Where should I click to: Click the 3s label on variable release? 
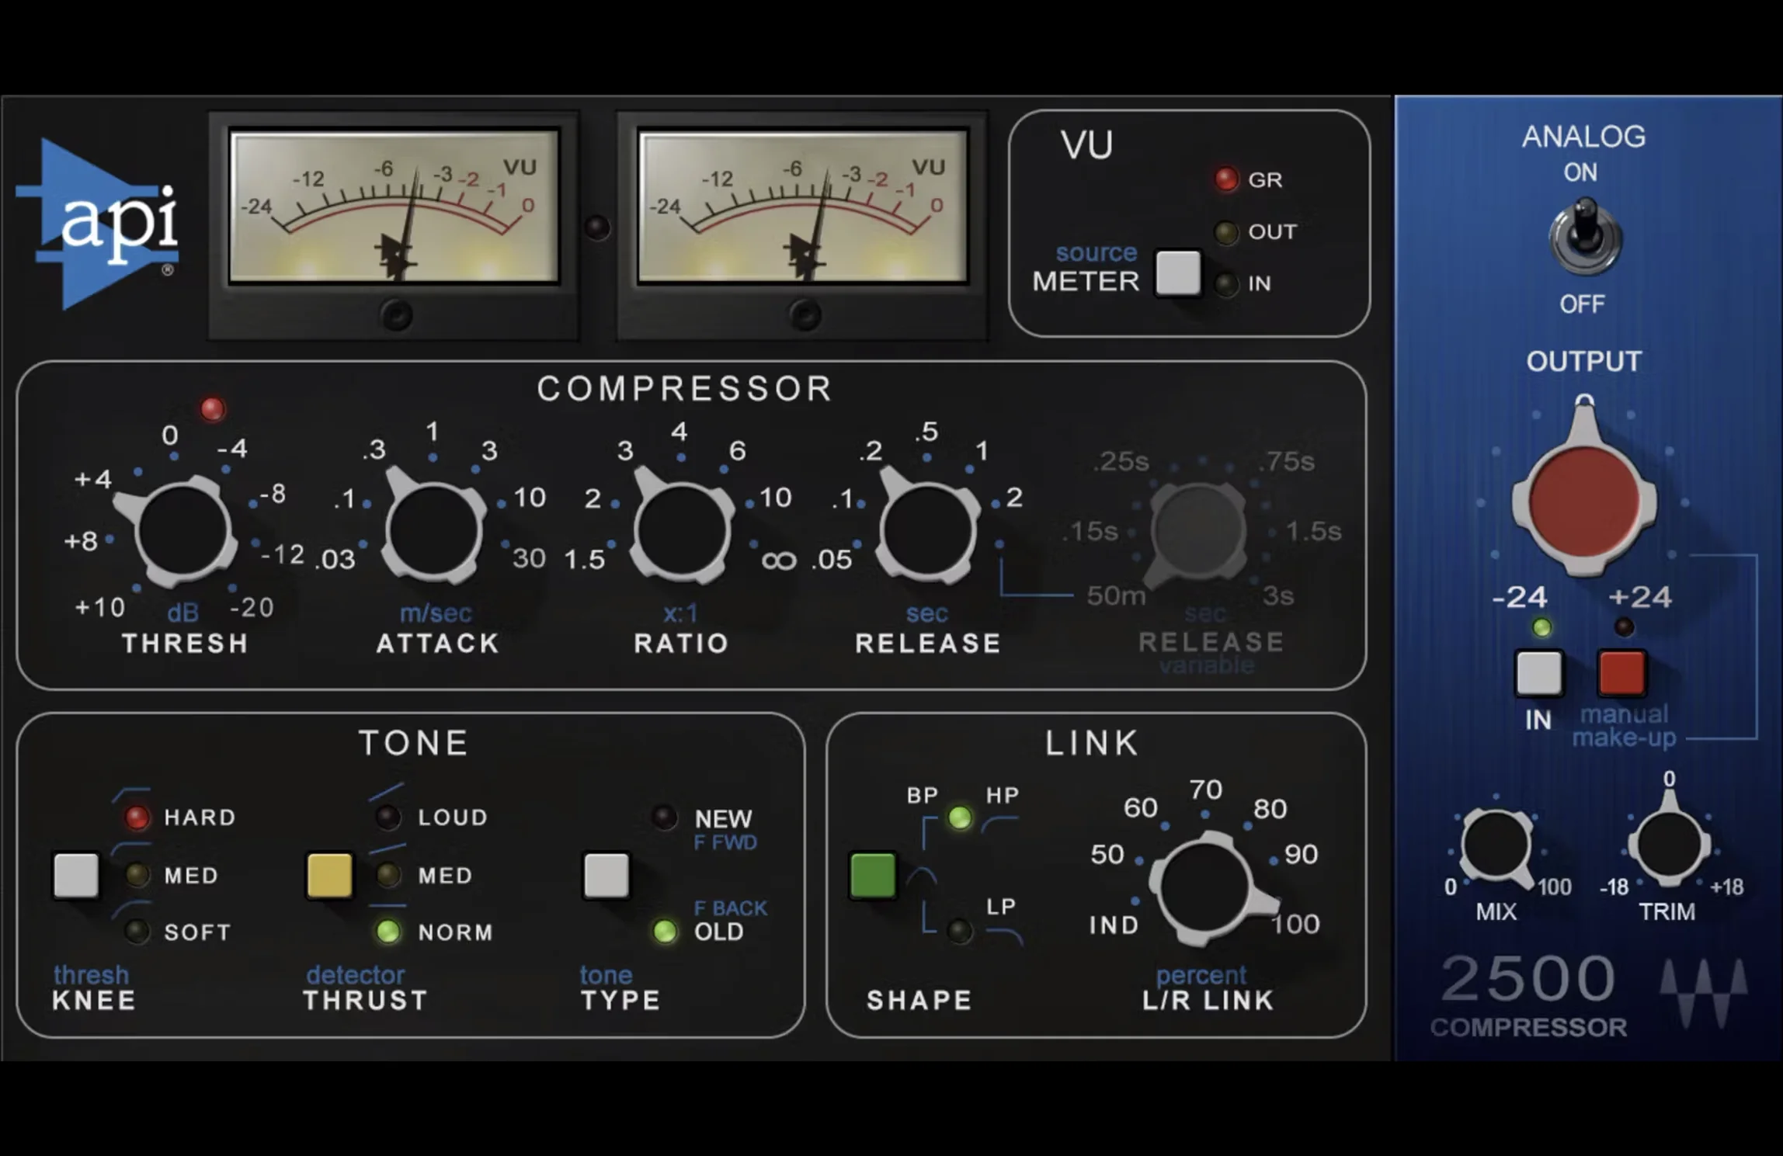1278,595
